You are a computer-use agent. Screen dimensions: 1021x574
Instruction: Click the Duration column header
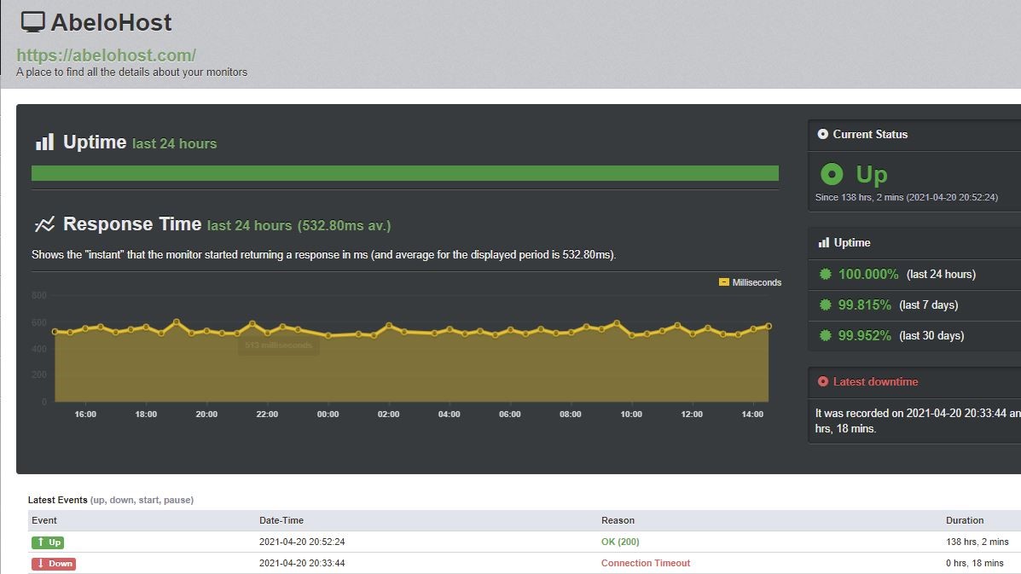point(965,520)
